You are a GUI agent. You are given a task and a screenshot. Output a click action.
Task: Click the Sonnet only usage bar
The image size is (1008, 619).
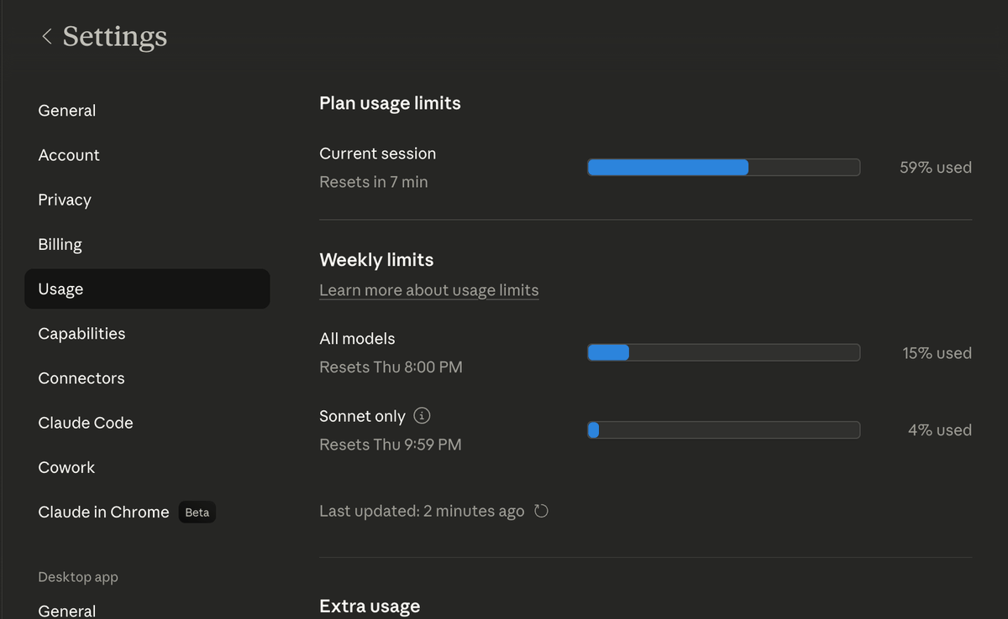723,429
